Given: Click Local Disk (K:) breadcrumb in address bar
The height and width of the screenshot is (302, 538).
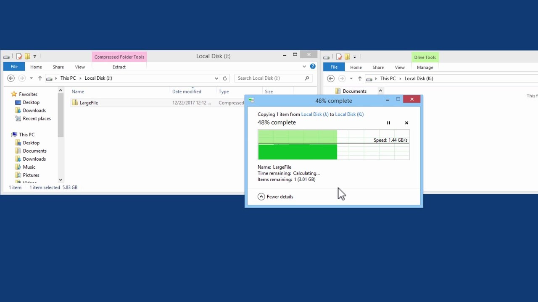Looking at the screenshot, I should pos(419,78).
